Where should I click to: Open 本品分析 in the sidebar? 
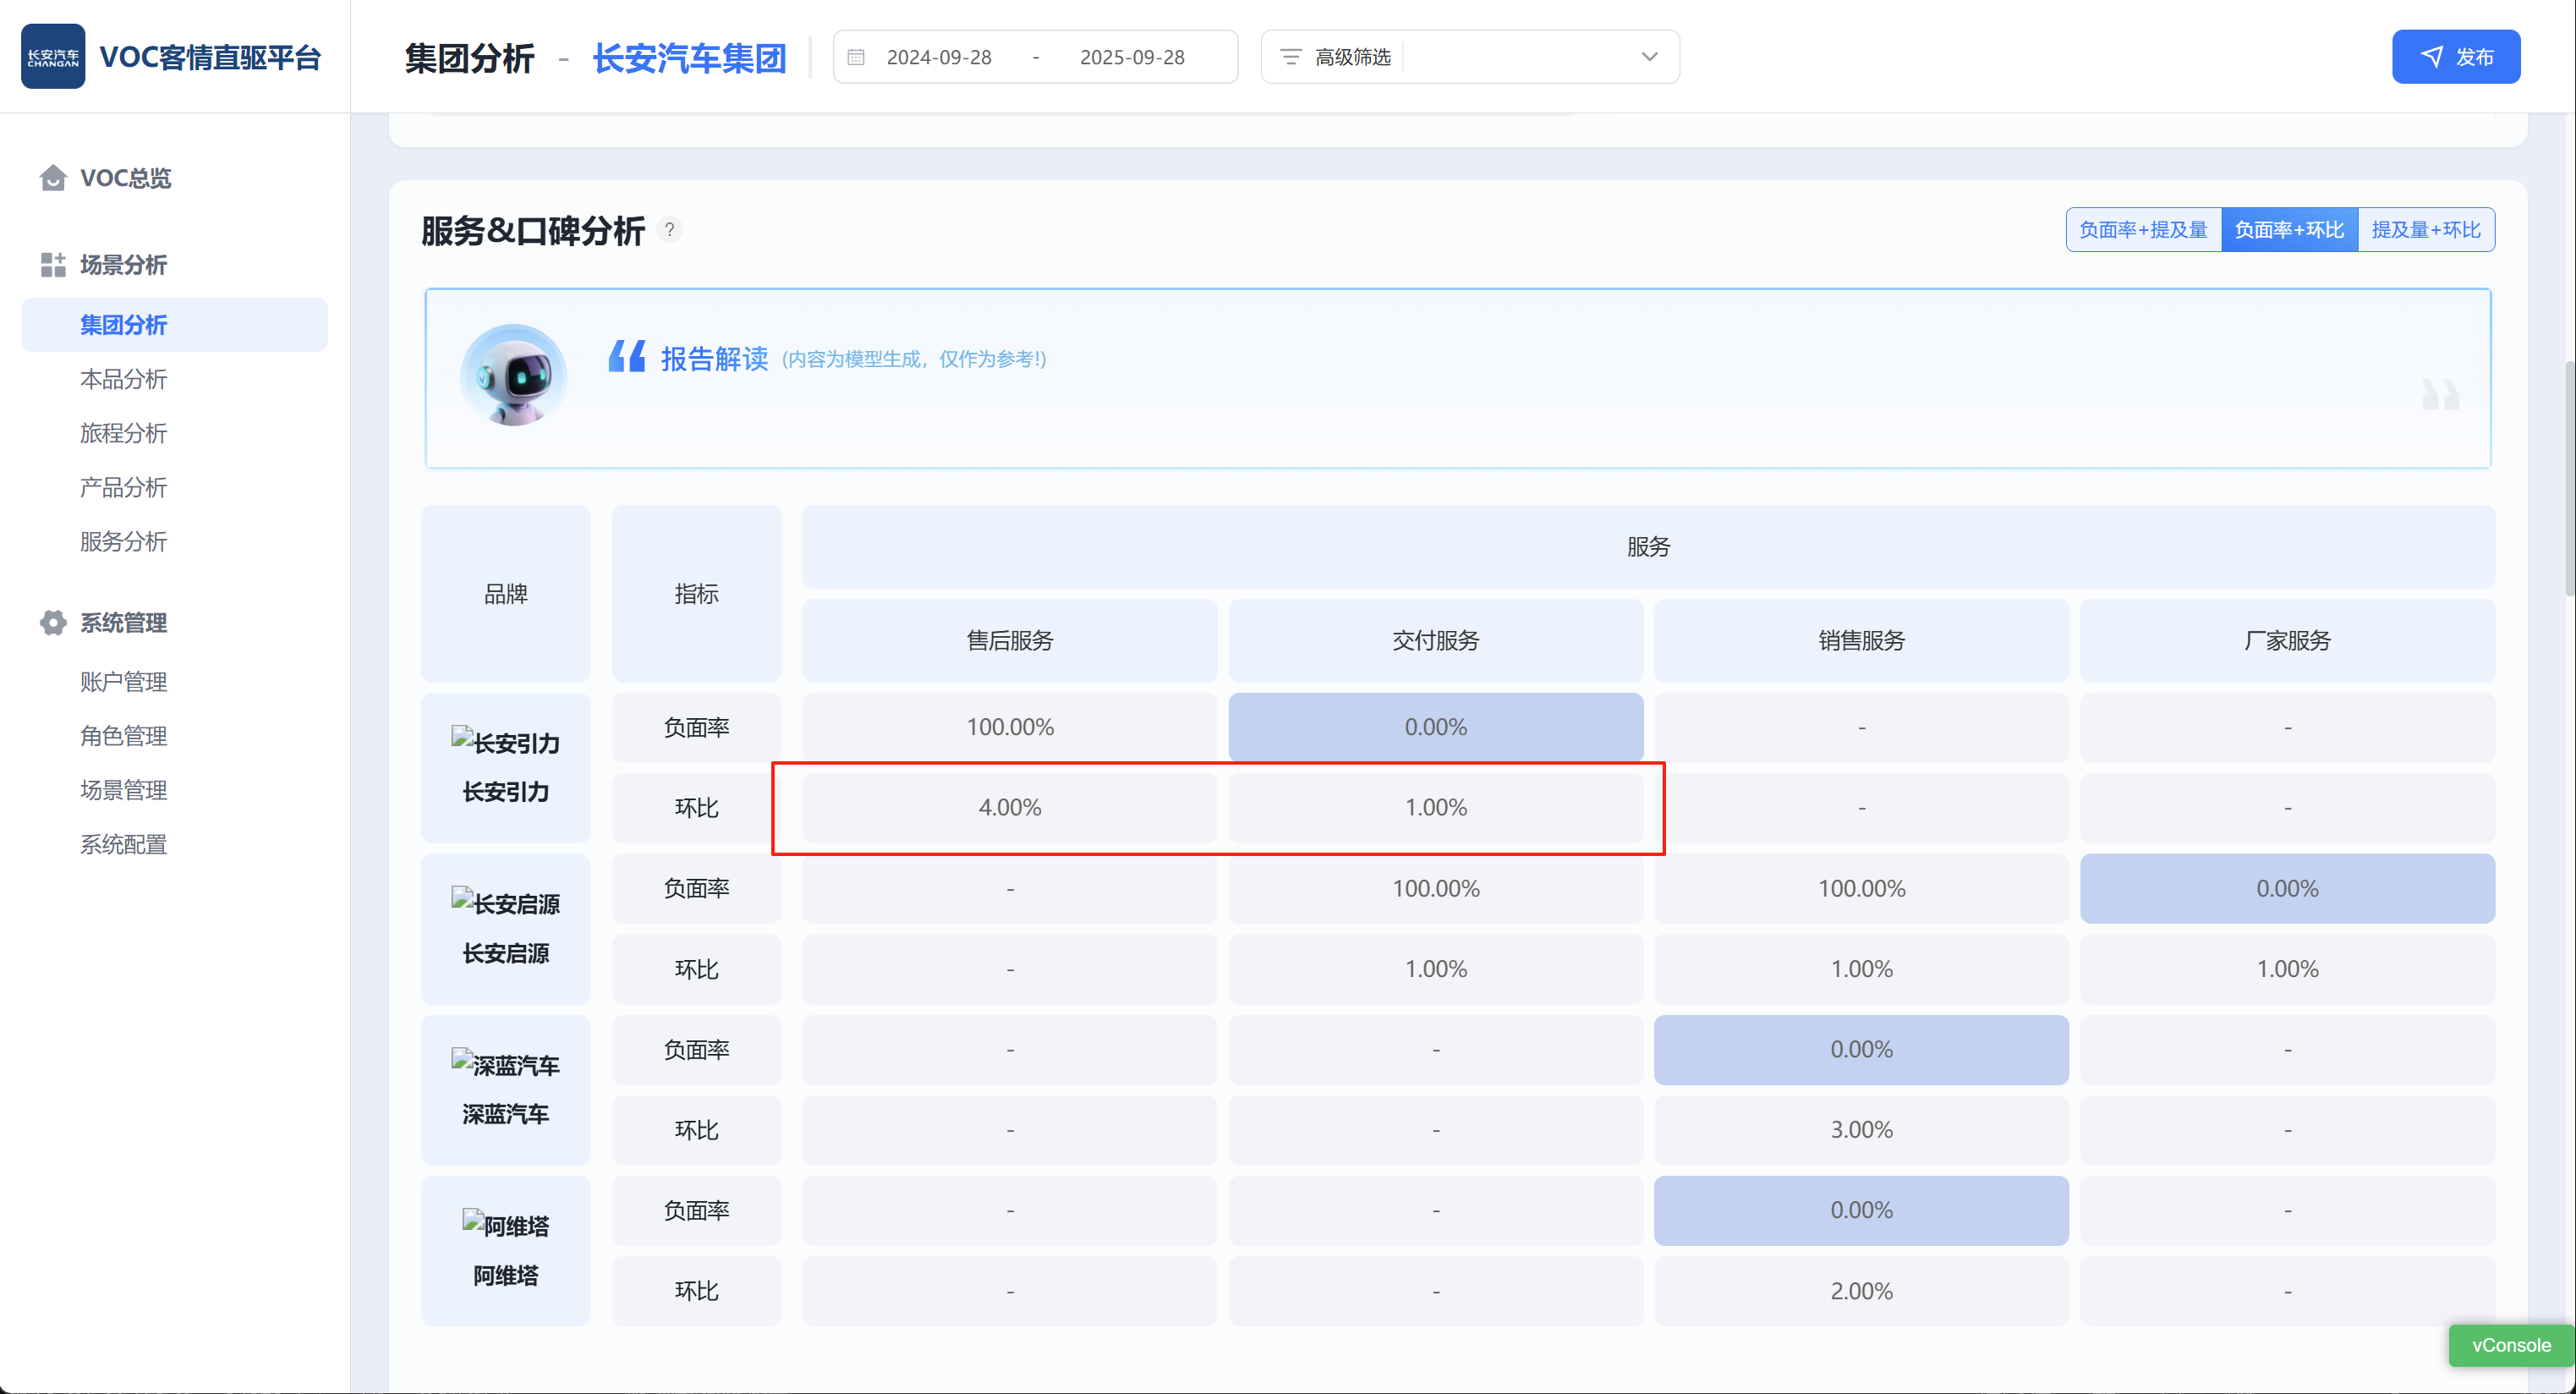pyautogui.click(x=123, y=380)
